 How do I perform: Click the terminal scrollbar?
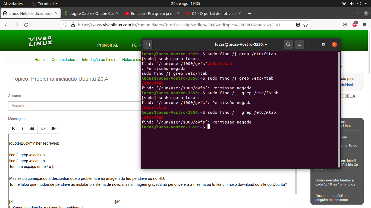coord(339,110)
